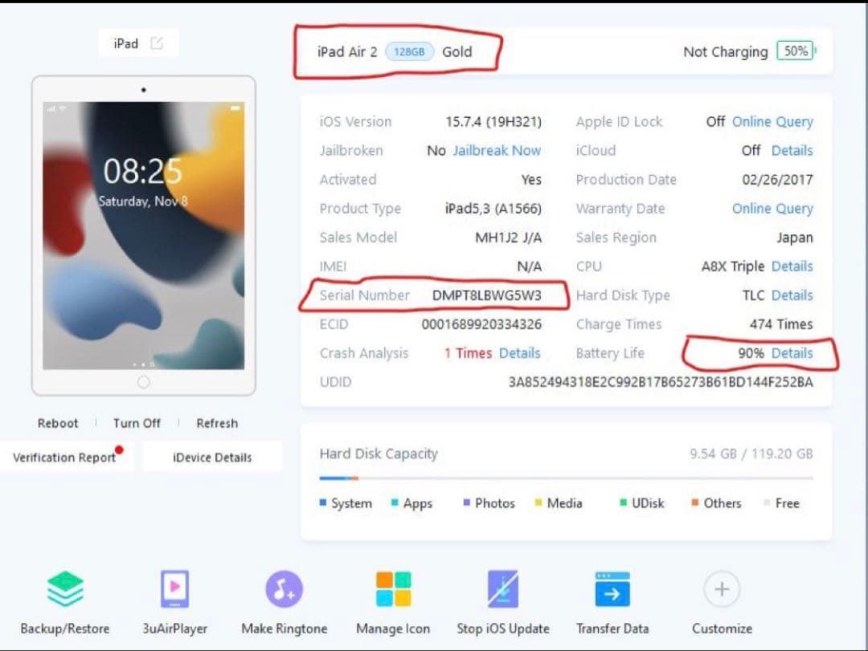Viewport: 868px width, 651px height.
Task: Switch to the Verification Report tab
Action: (64, 458)
